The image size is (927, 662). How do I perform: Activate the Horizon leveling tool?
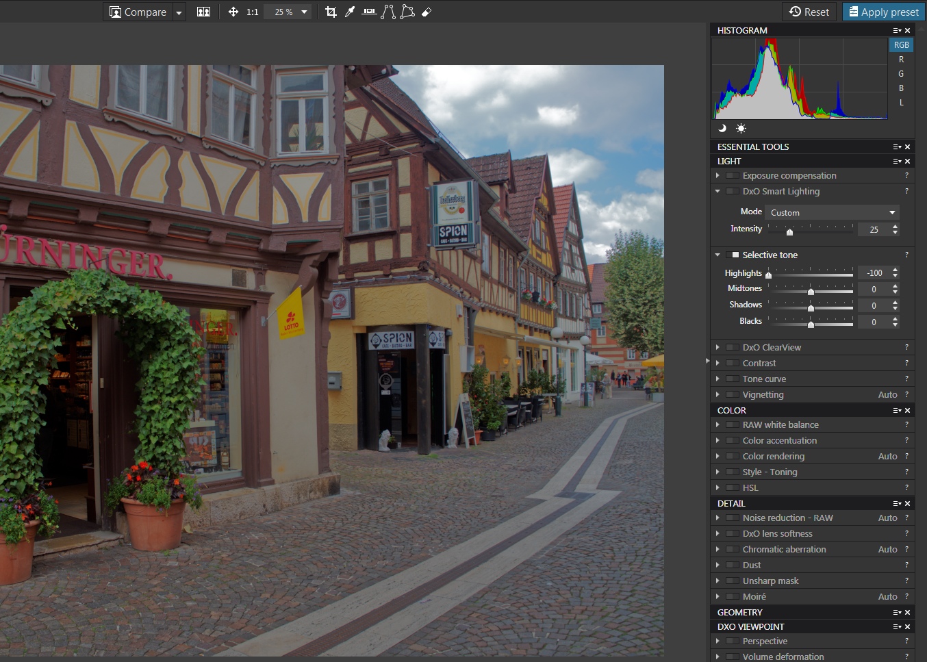[369, 12]
